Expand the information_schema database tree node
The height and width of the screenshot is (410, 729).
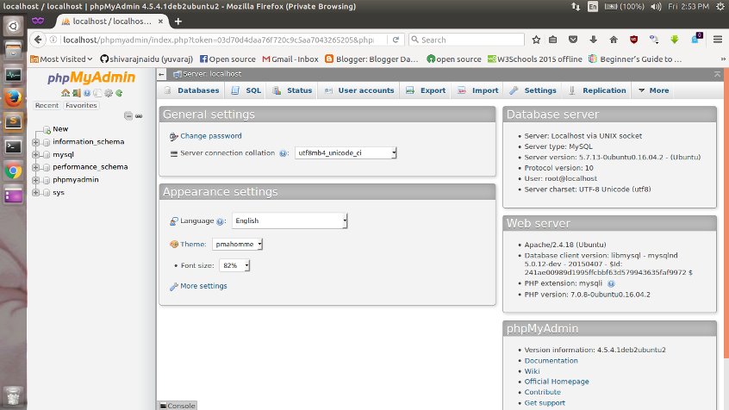pyautogui.click(x=36, y=142)
